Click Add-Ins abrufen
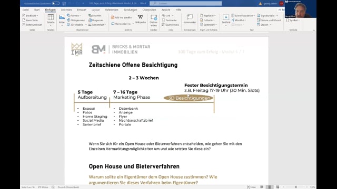Viewport: 337px width, 189px height. pos(122,17)
